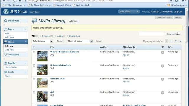This screenshot has height=106, width=189.
Task: Check the View of Botanical Gardens checkbox
Action: 34,52
